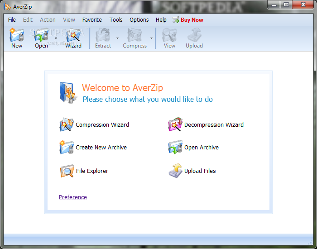This screenshot has width=317, height=249.
Task: Click the Compression Wizard icon
Action: (x=67, y=124)
